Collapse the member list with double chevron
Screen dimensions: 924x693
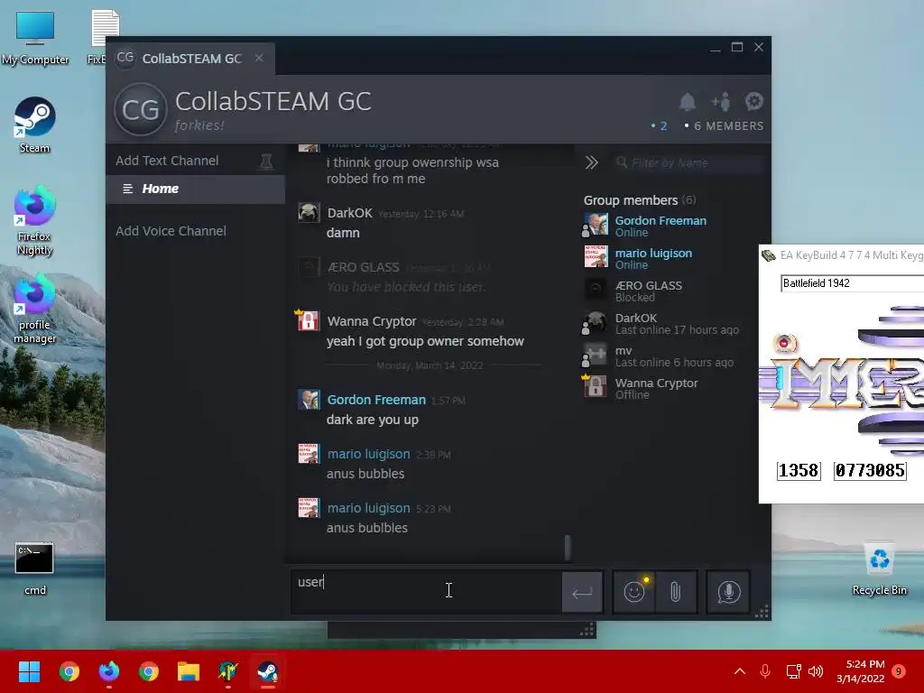pyautogui.click(x=591, y=162)
